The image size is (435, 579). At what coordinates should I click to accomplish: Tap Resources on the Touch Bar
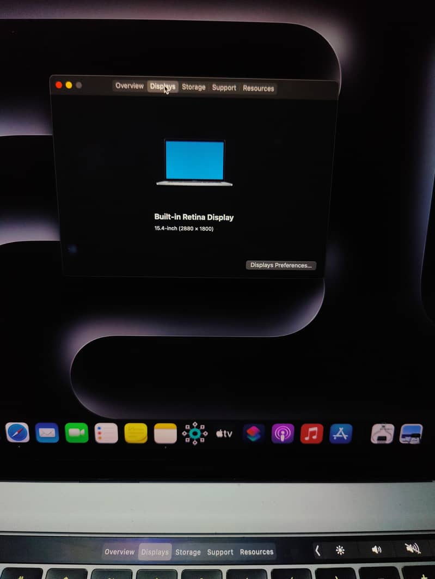(257, 552)
